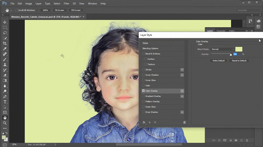
Task: Open fx menu in Layer Style dialog
Action: pos(144,122)
